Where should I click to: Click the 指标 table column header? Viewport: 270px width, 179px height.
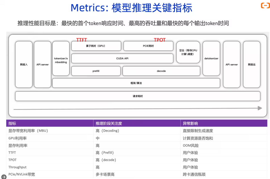[12, 123]
